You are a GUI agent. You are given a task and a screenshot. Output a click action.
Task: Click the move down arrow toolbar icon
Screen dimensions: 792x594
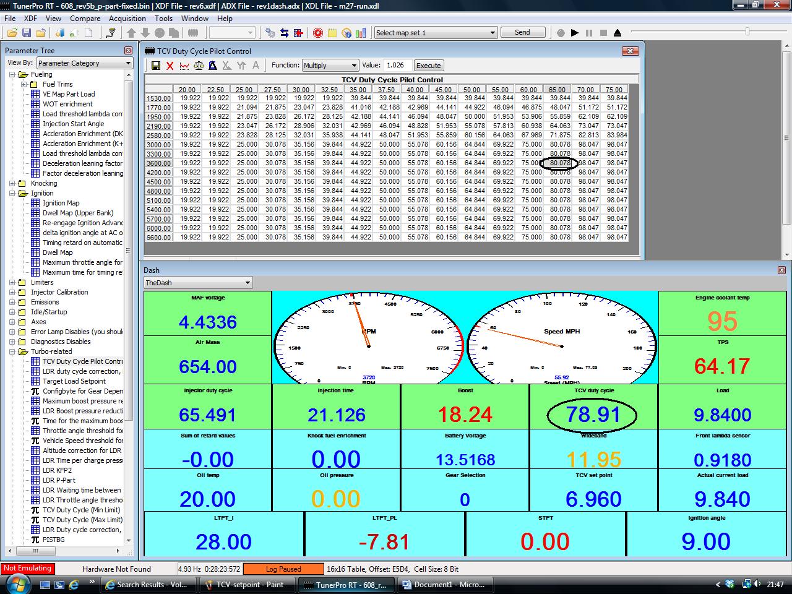(x=145, y=33)
